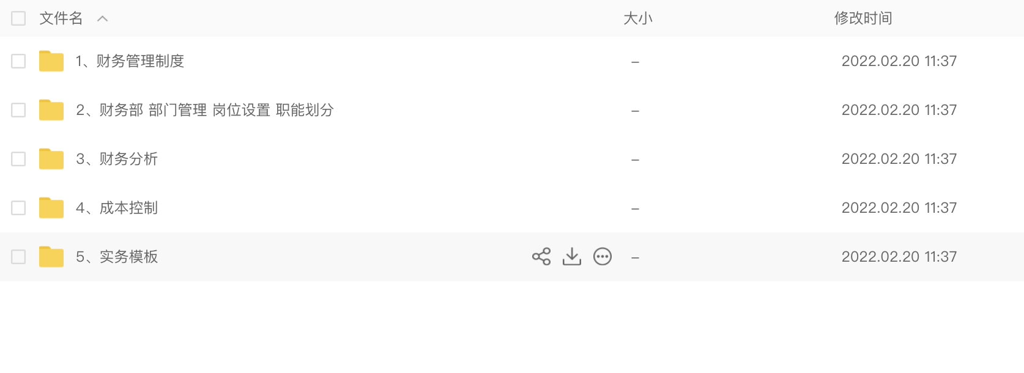Open more options for 5、实务模板
The height and width of the screenshot is (373, 1024).
[x=603, y=256]
